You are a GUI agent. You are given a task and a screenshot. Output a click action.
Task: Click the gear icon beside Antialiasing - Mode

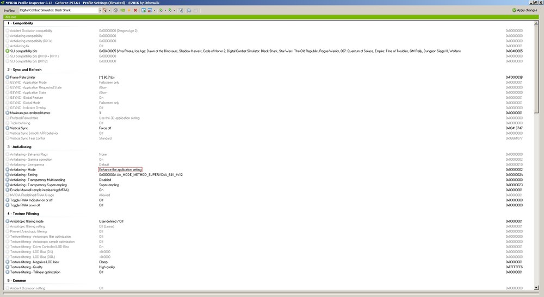pyautogui.click(x=7, y=169)
